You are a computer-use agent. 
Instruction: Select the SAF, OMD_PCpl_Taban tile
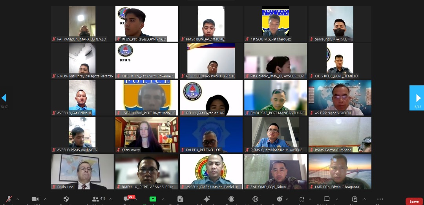[276, 172]
